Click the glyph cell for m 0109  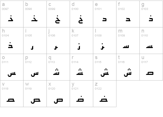128,40
